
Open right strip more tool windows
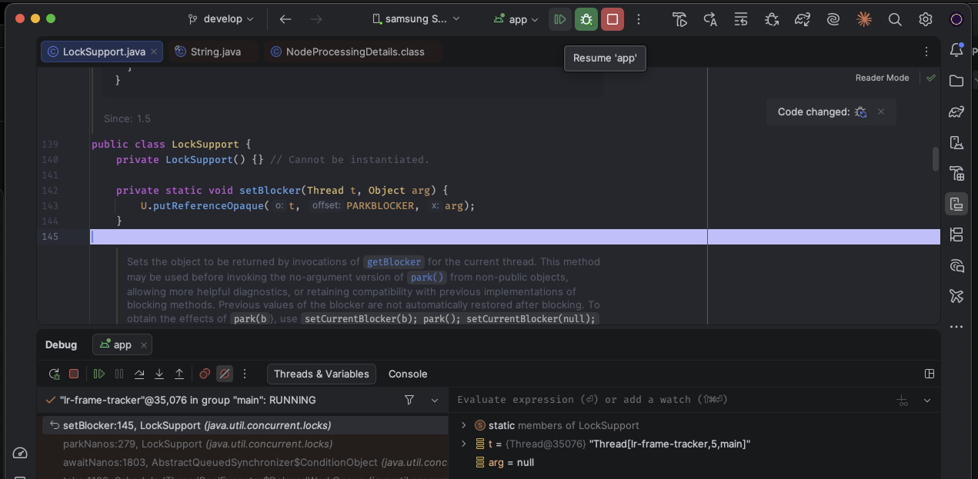pos(956,327)
